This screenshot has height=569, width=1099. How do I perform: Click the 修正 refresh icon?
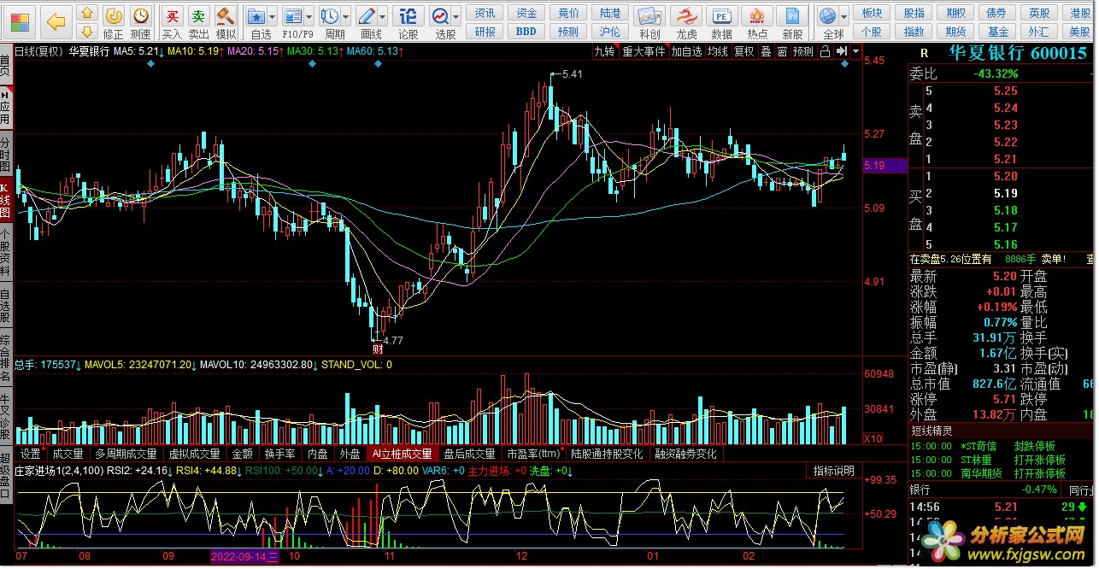(114, 15)
